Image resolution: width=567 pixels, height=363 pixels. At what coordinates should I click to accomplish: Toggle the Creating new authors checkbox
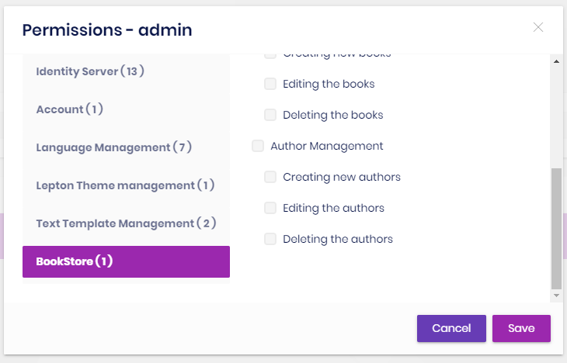[270, 177]
